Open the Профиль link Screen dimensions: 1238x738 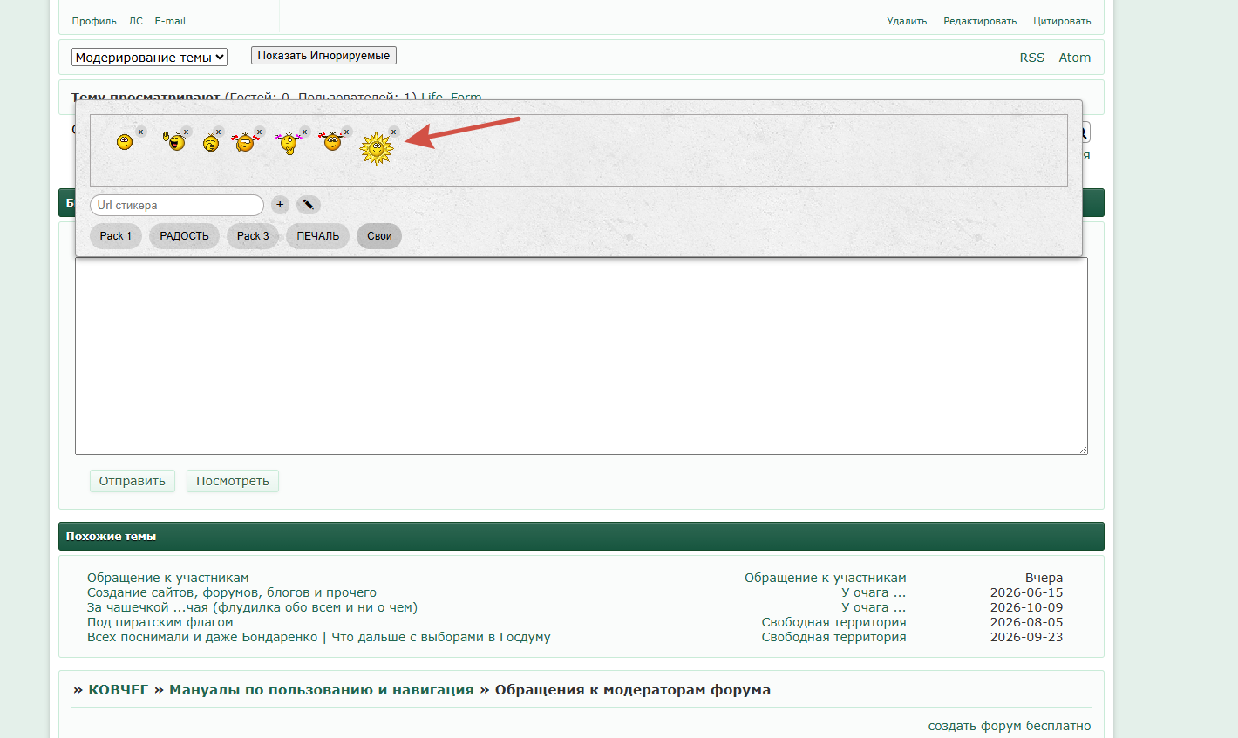tap(94, 21)
